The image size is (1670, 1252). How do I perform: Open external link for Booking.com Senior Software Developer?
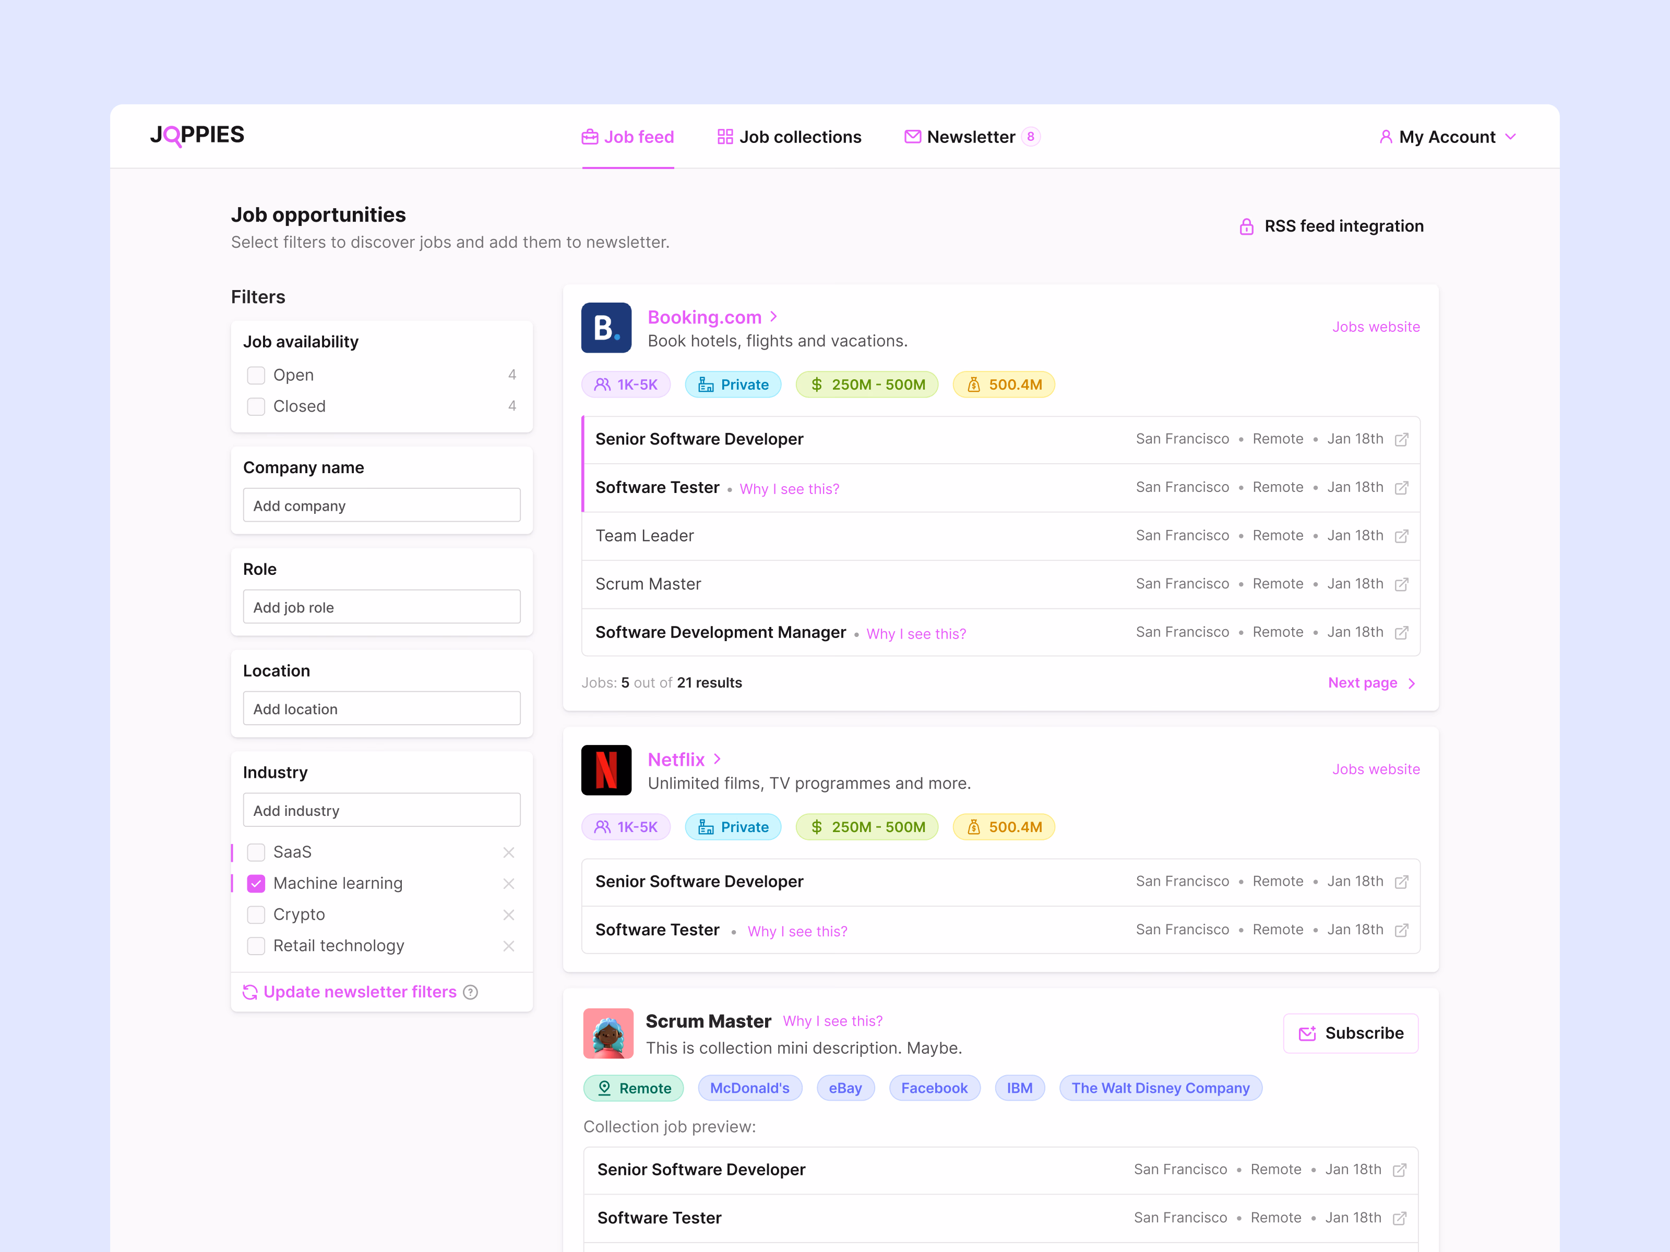1401,439
